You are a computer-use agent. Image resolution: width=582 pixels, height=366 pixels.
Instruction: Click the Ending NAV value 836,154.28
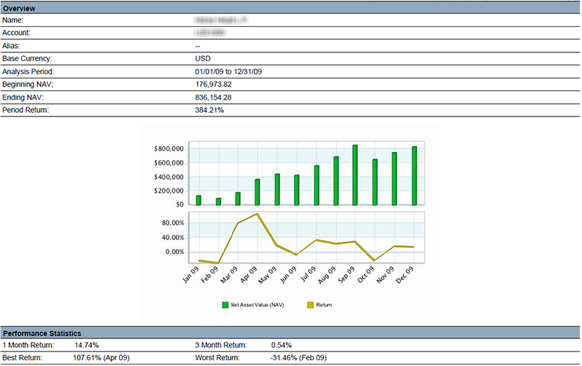(x=213, y=98)
